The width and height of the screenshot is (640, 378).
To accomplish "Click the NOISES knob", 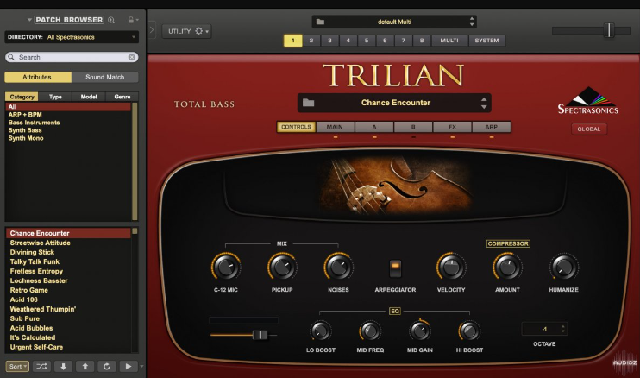I will click(338, 267).
